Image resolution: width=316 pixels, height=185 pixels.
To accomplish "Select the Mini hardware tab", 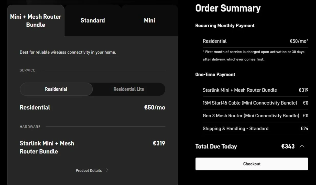I will coord(149,20).
